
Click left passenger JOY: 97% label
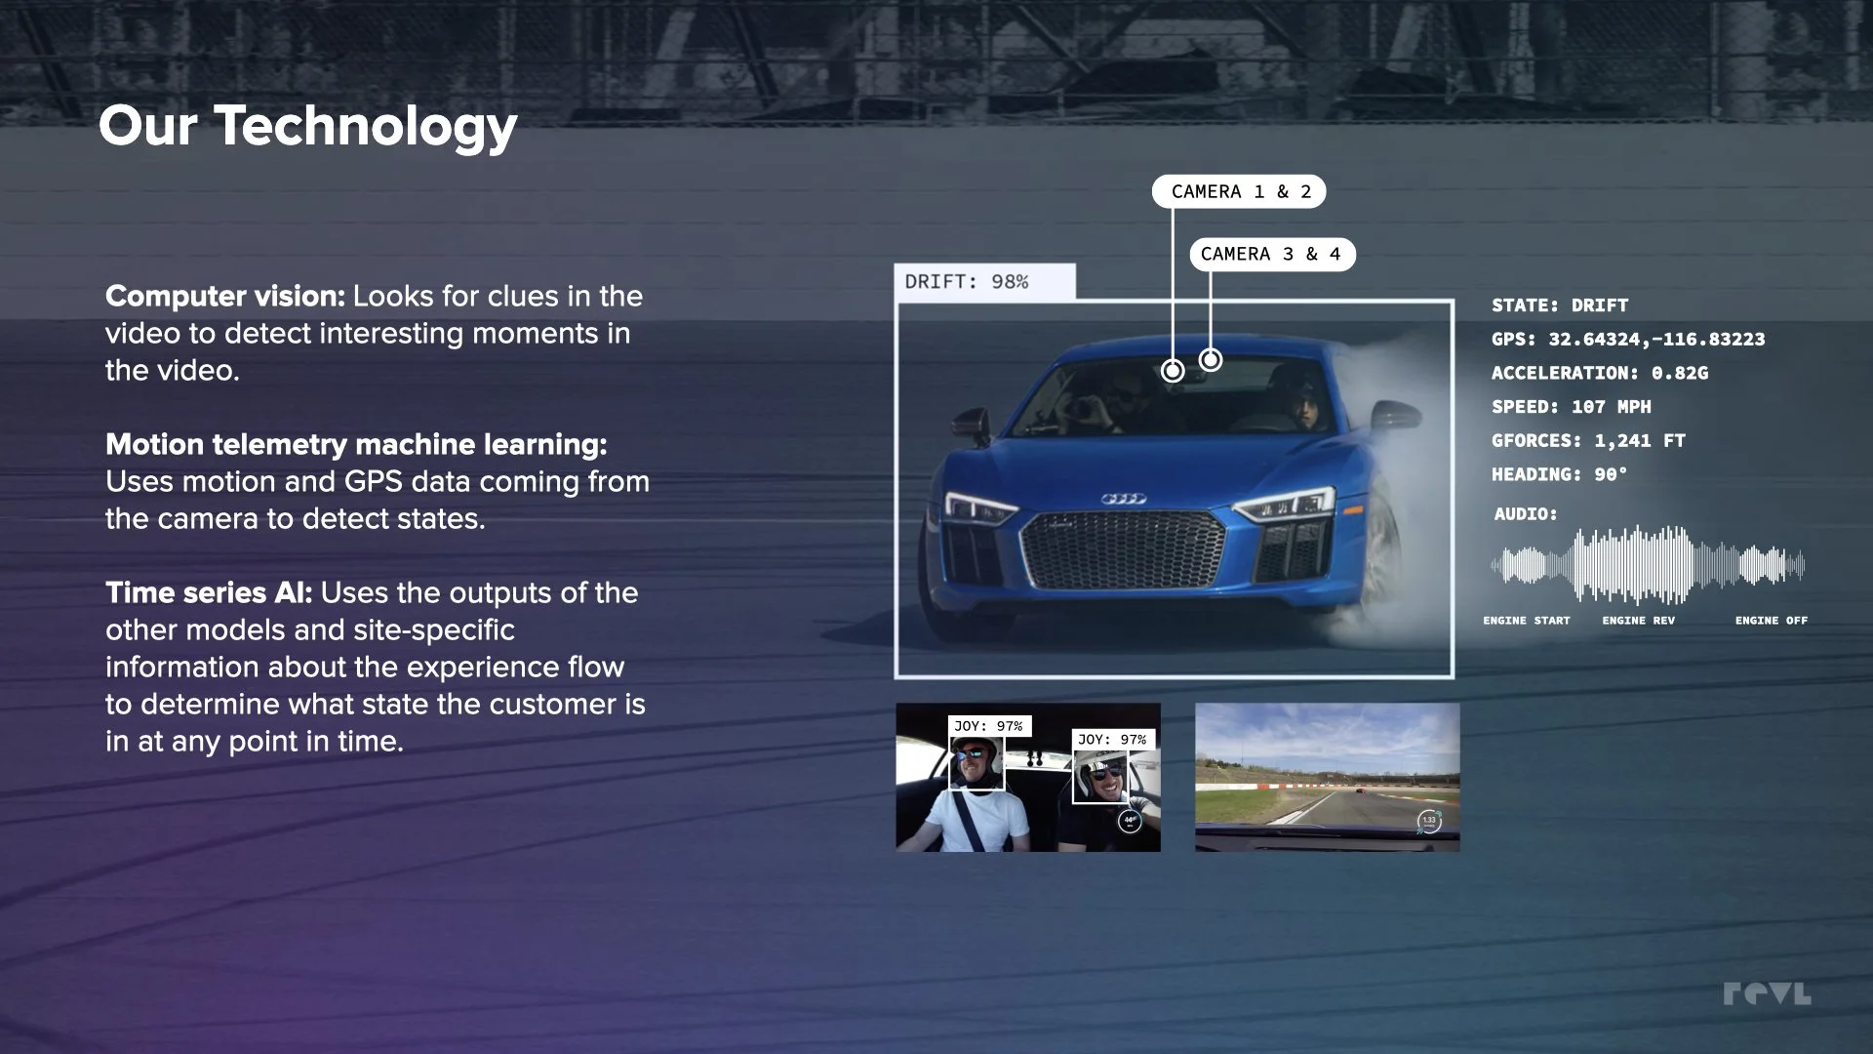click(x=988, y=726)
